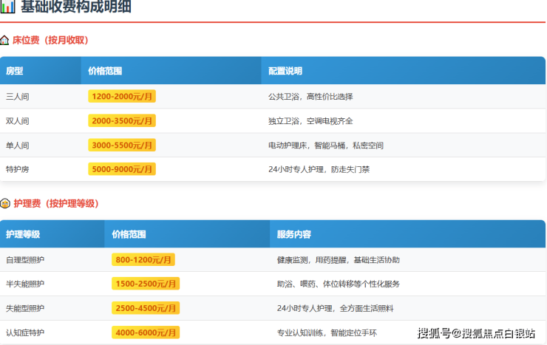
Task: Click the 2500-4500元/月 price badge
Action: (146, 308)
